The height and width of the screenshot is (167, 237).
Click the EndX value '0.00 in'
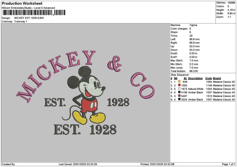pos(193,54)
